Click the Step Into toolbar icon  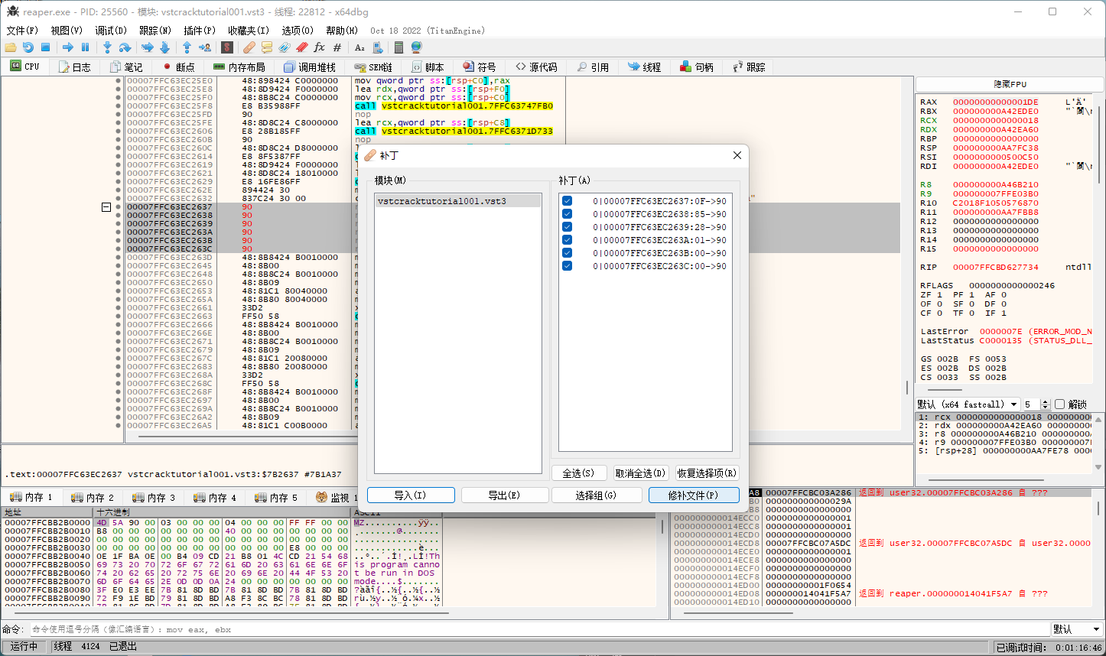tap(107, 47)
